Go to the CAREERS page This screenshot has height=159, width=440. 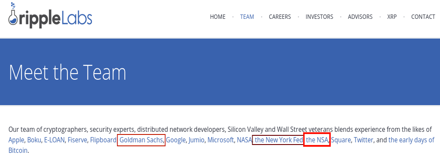click(x=280, y=17)
